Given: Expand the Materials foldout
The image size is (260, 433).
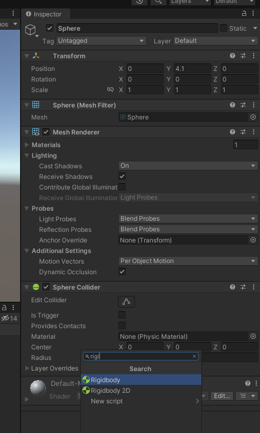Looking at the screenshot, I should pos(27,145).
